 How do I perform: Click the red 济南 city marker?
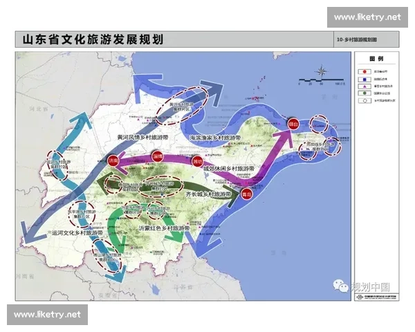click(114, 160)
